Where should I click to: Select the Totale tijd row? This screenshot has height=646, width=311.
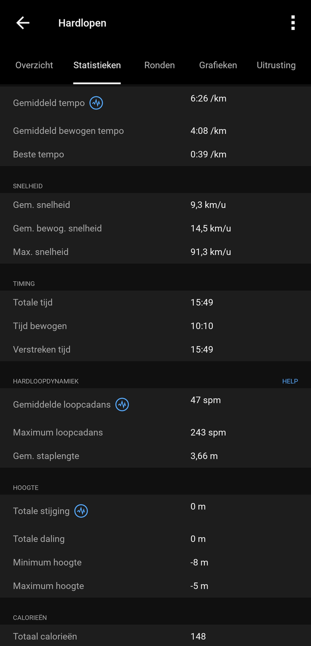pyautogui.click(x=155, y=303)
